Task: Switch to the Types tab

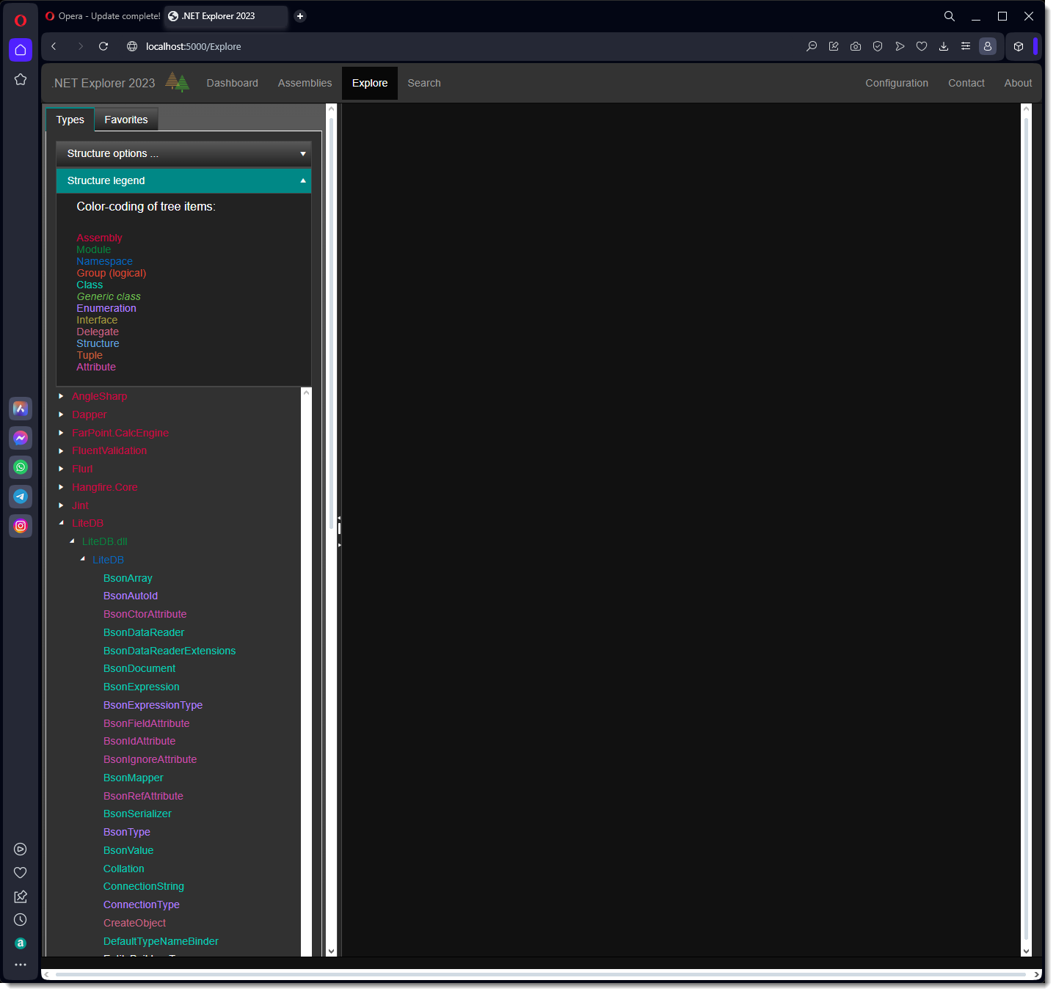Action: click(x=70, y=120)
